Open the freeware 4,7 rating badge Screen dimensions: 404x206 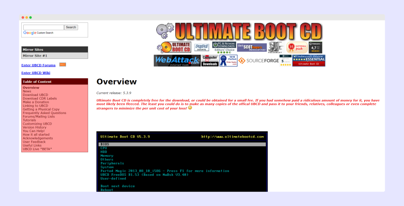coord(315,48)
